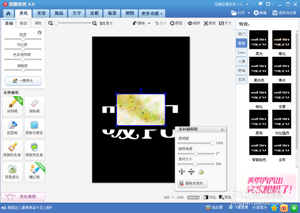Select the Lomo effects category
This screenshot has height=213, width=300.
coord(241,52)
